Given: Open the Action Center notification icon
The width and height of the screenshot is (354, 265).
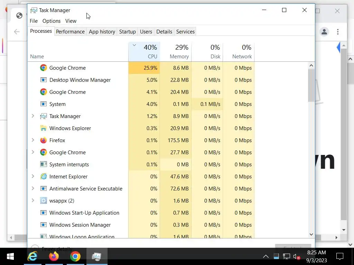Looking at the screenshot, I should tap(340, 256).
